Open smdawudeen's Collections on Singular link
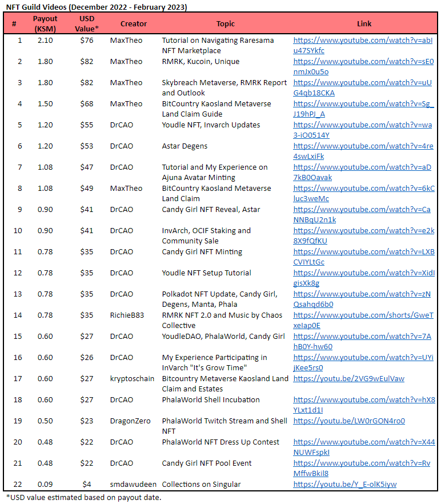 pos(345,485)
